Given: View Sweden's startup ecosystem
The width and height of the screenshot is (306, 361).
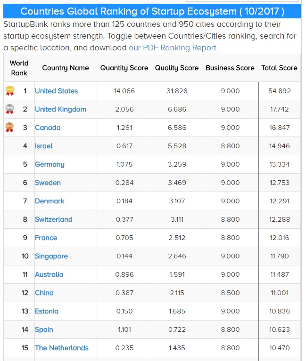Looking at the screenshot, I should click(48, 183).
